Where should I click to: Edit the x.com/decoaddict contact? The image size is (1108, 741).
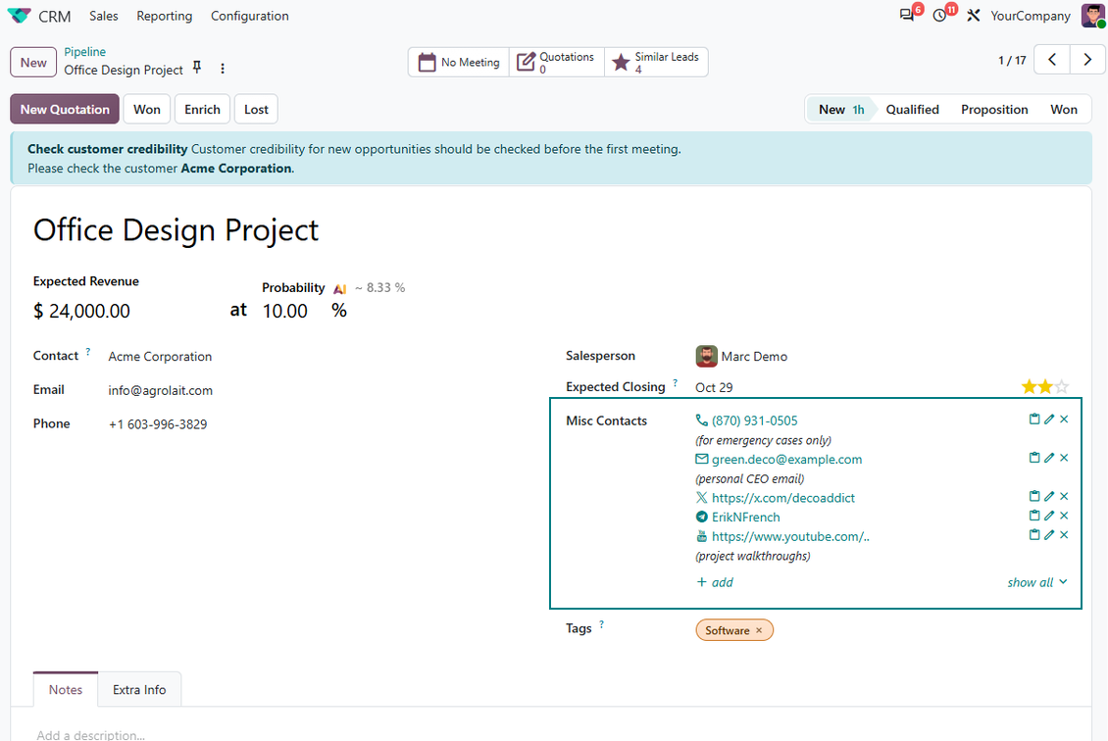click(x=1049, y=496)
